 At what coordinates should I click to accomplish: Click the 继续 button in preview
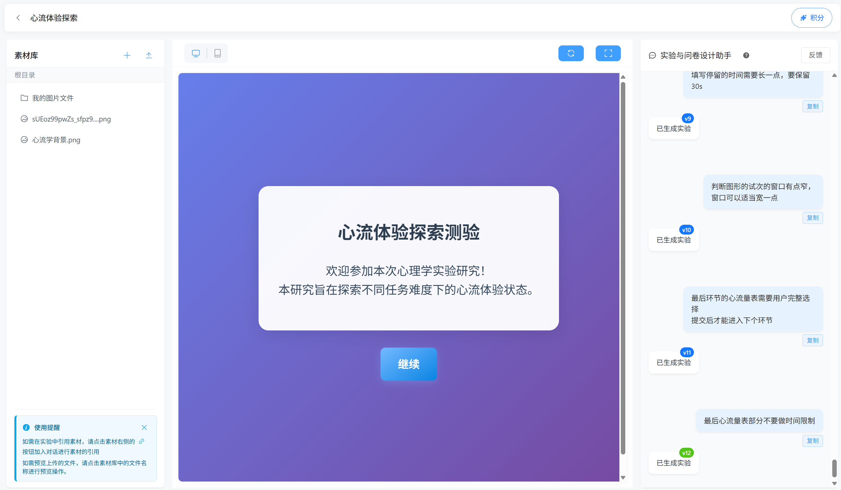(x=409, y=364)
